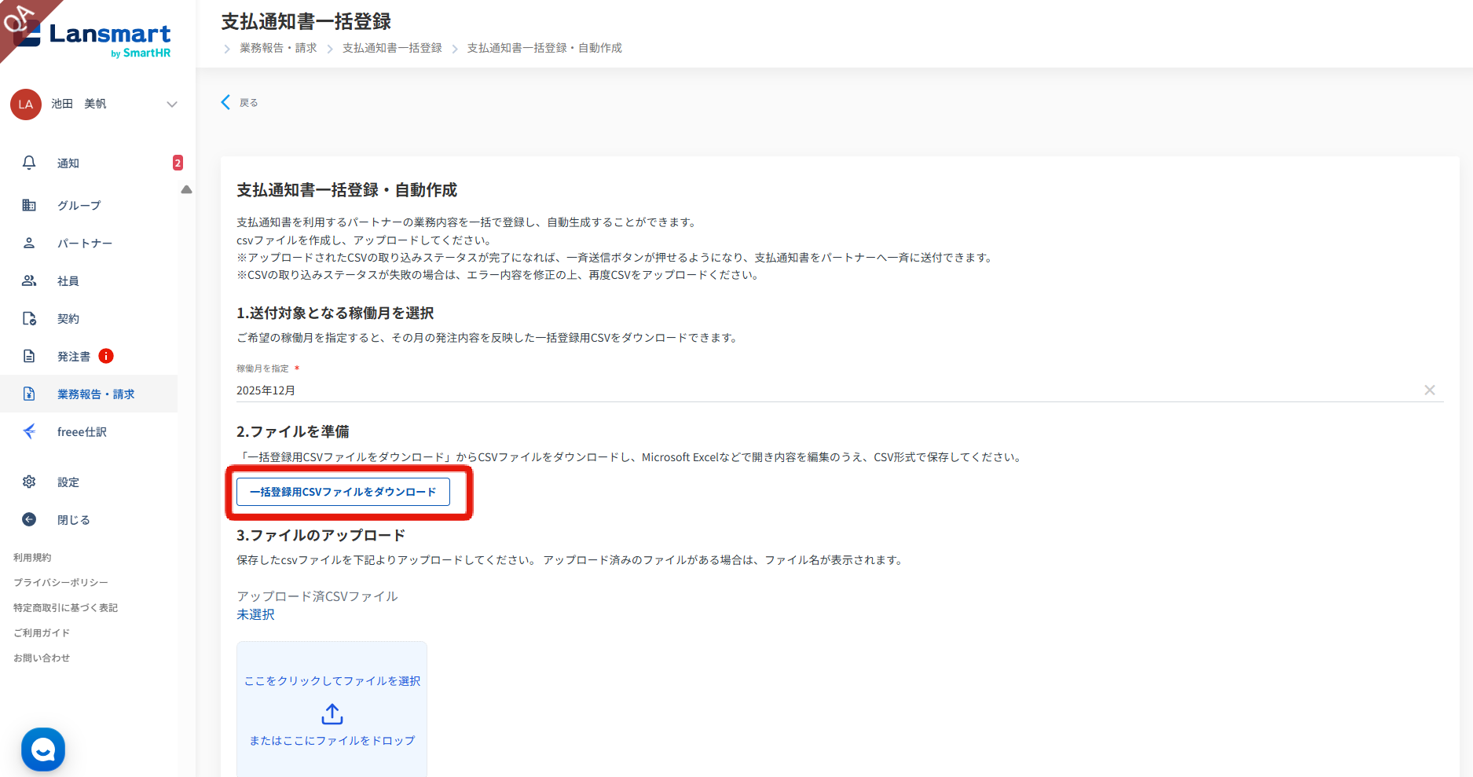Image resolution: width=1473 pixels, height=777 pixels.
Task: Select 閉じる to collapse the menu
Action: coord(74,520)
